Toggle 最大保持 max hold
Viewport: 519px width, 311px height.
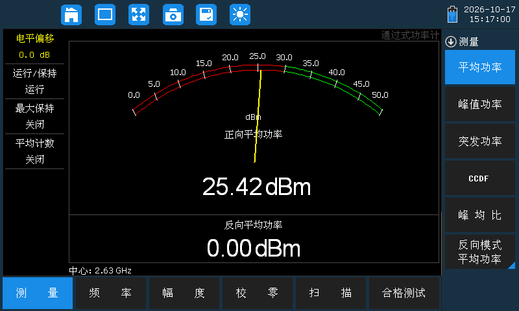coord(35,117)
